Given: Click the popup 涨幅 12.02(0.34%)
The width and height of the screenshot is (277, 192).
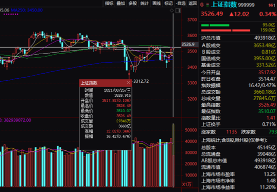Looking at the screenshot, I should tap(118, 131).
